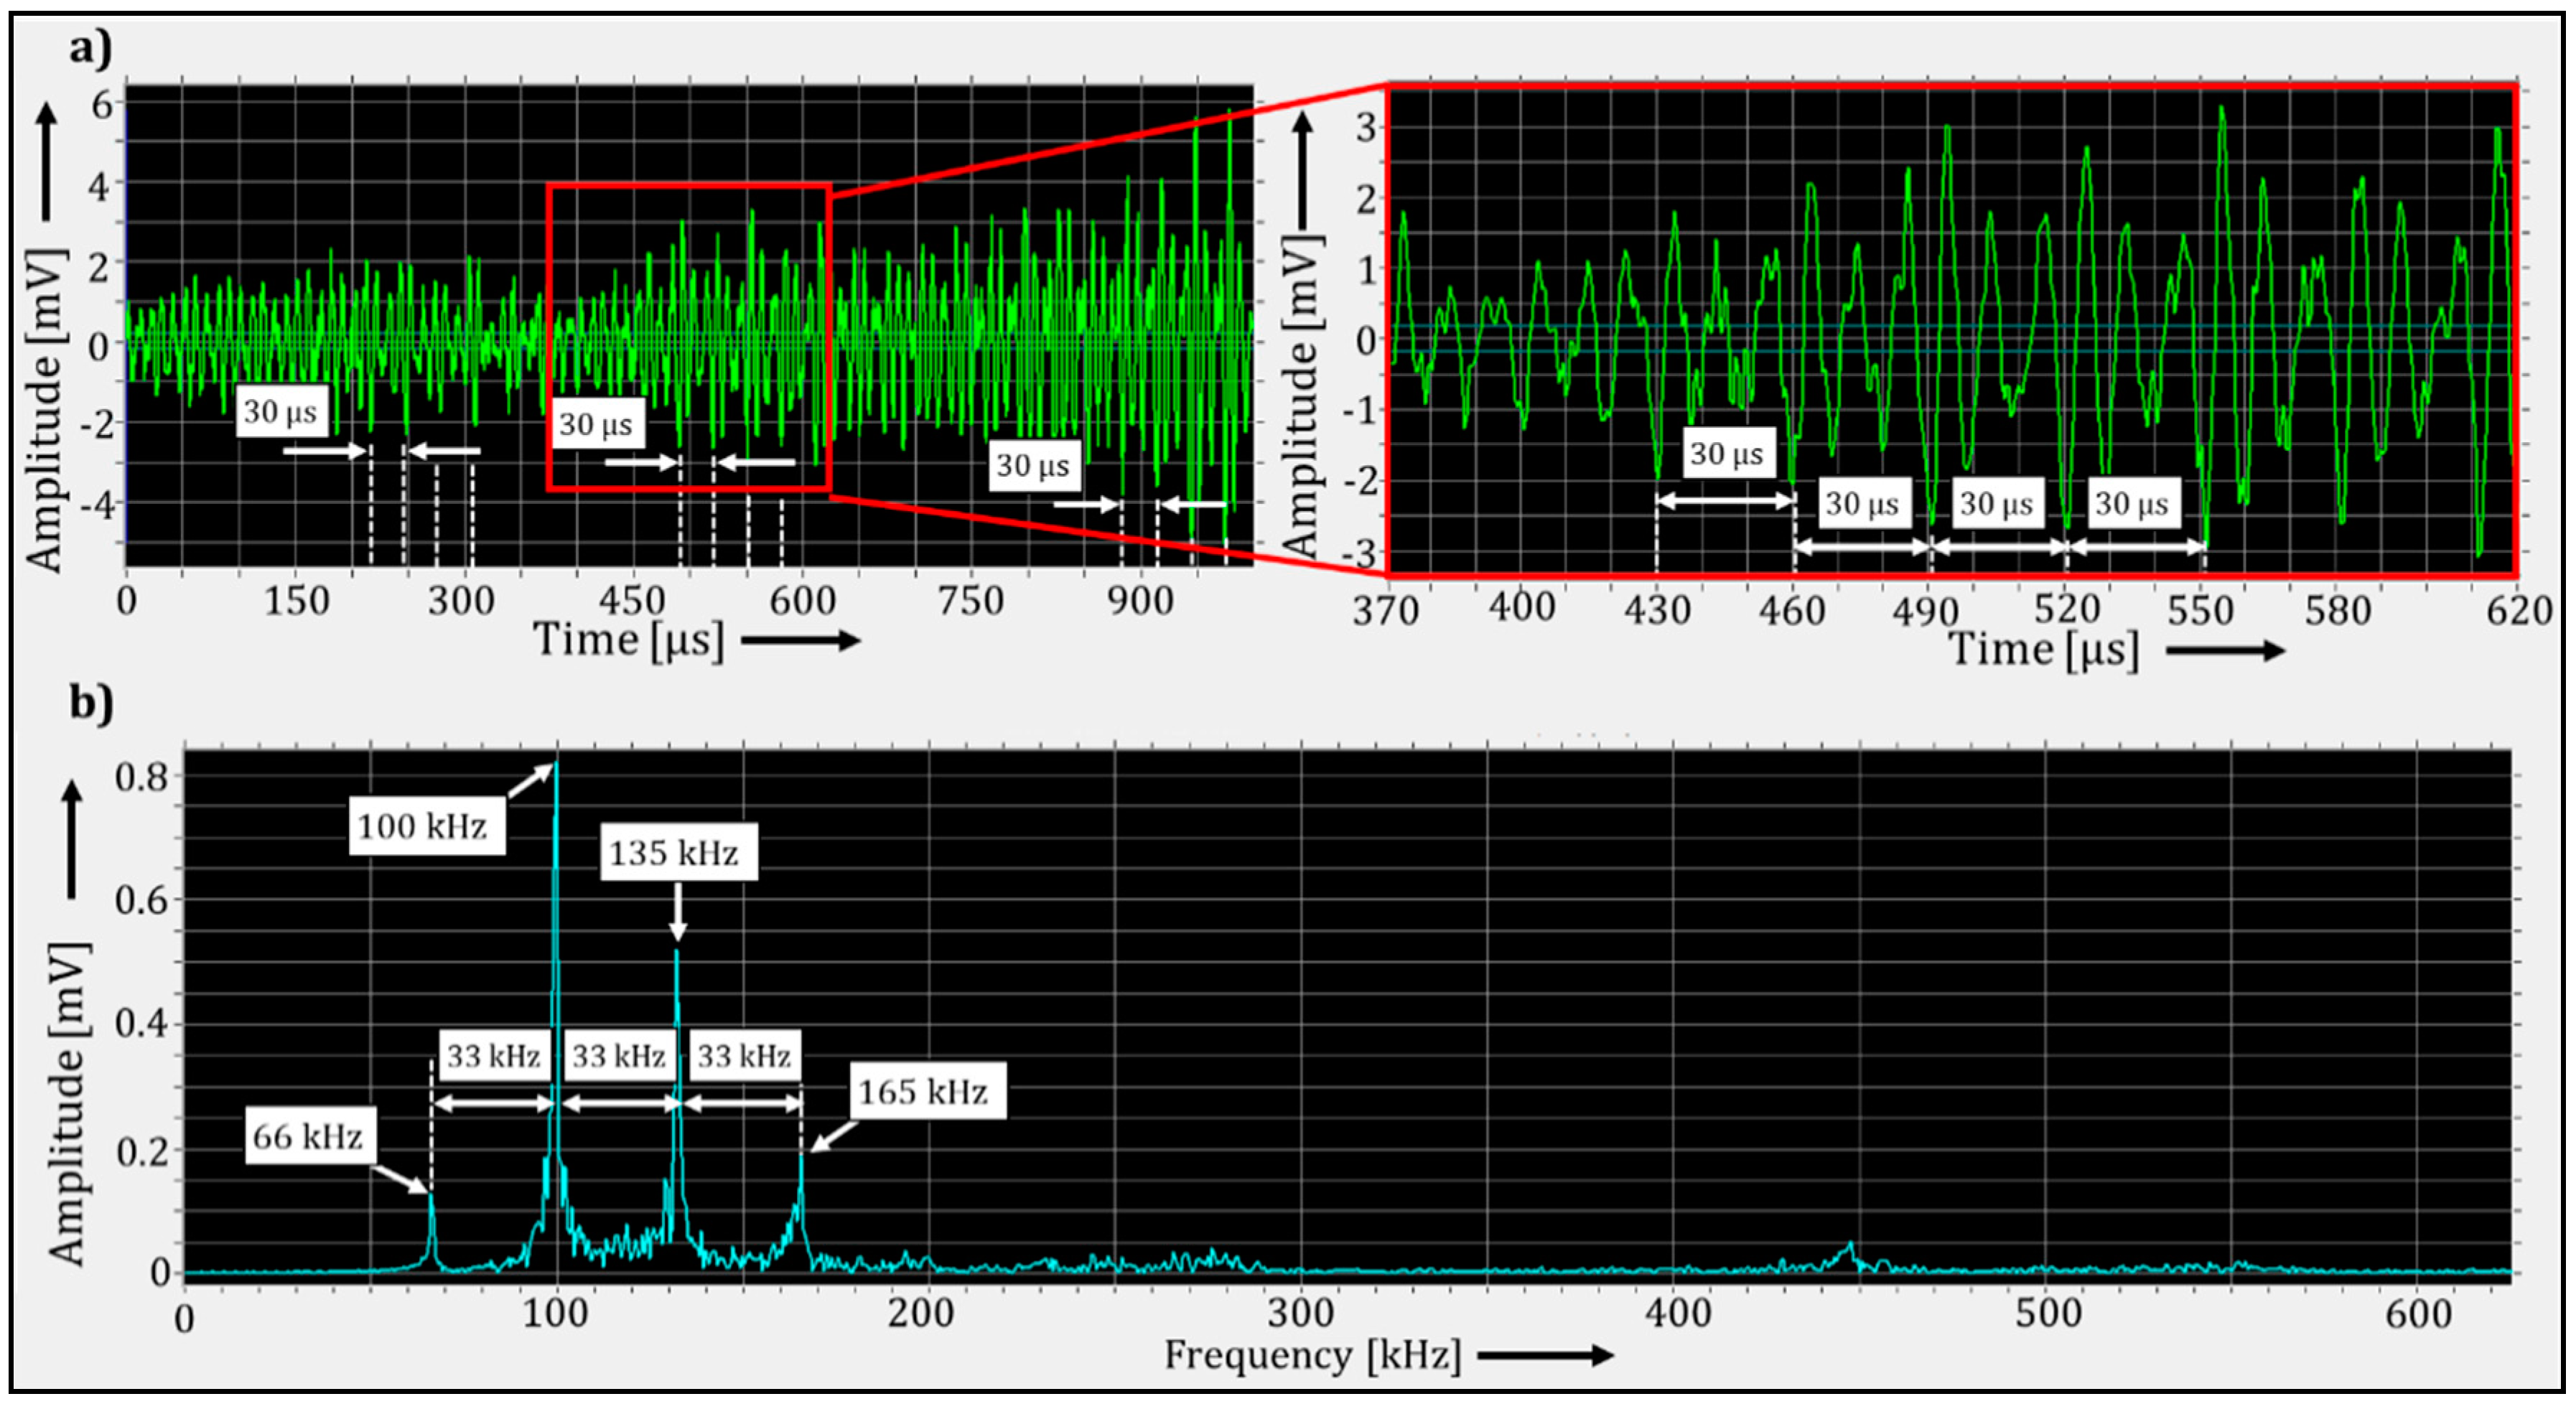Screen dimensions: 2576x1404
Task: Select the '500' tick on the frequency axis
Action: click(x=2049, y=1313)
